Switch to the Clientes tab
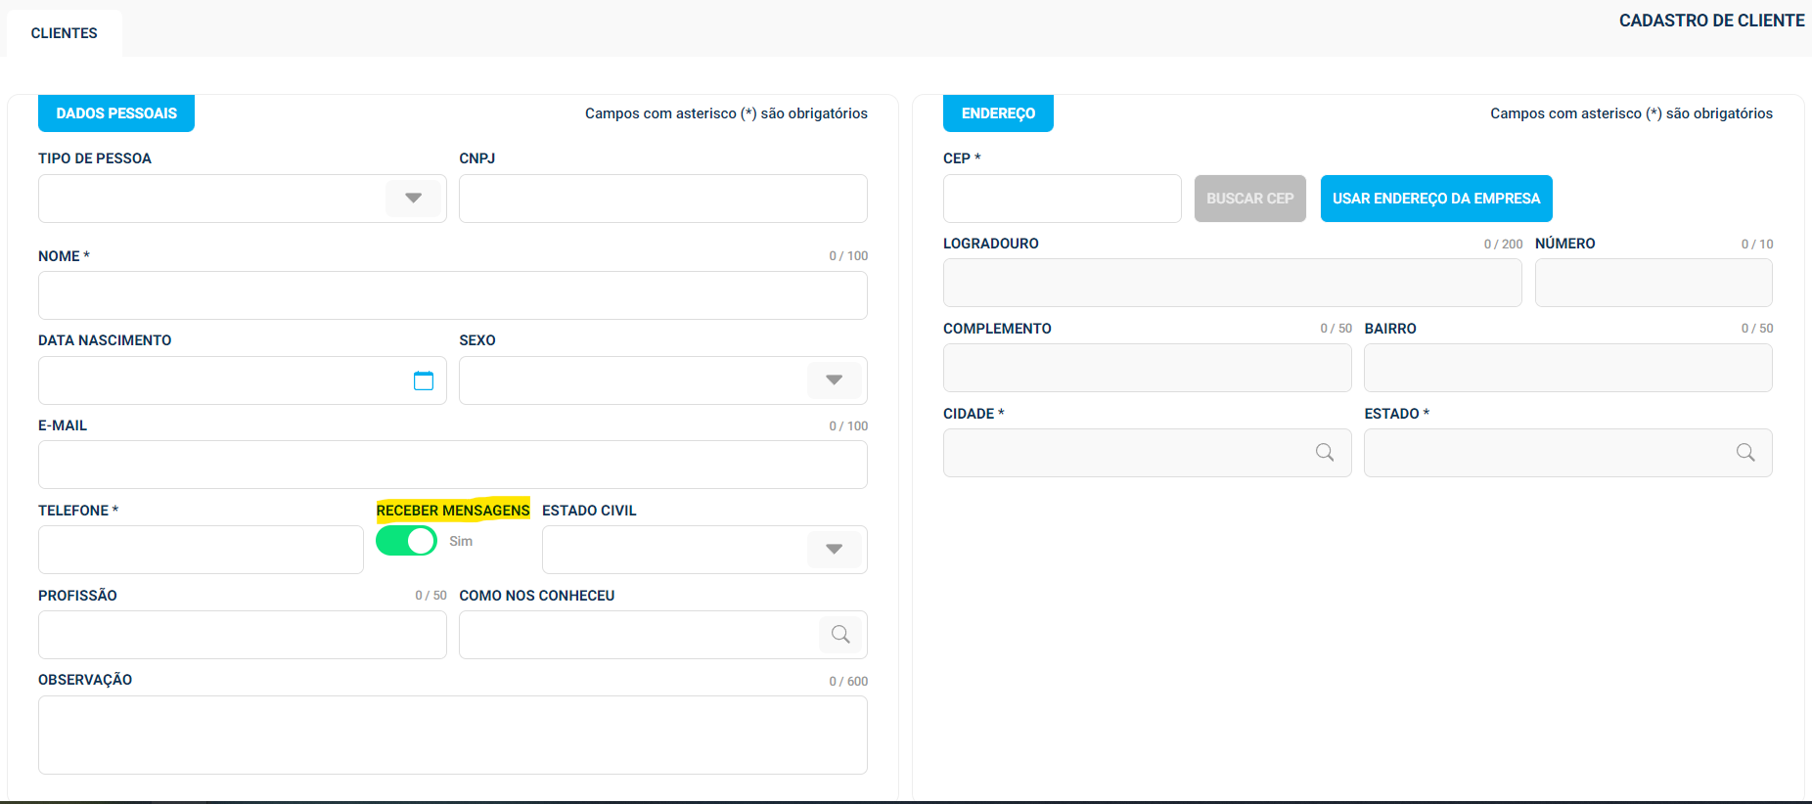1812x804 pixels. pyautogui.click(x=65, y=33)
